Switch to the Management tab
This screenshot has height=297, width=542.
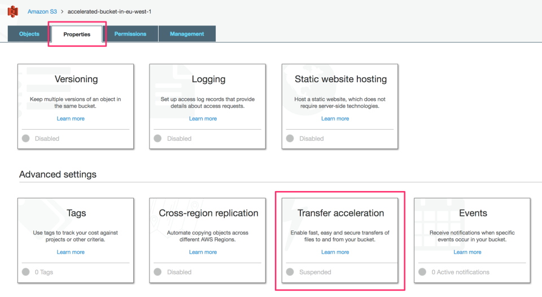pyautogui.click(x=187, y=34)
